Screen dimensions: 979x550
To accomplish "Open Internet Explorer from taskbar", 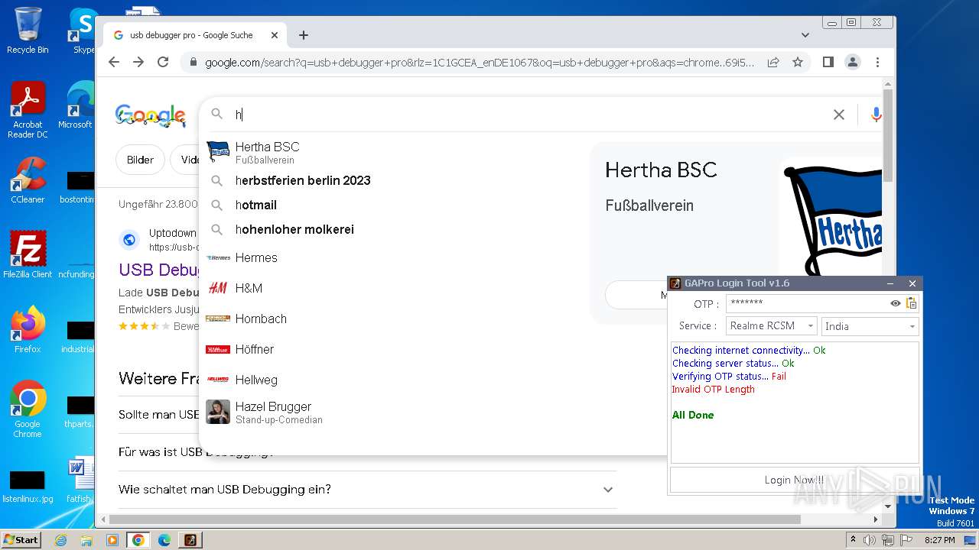I will (x=60, y=540).
